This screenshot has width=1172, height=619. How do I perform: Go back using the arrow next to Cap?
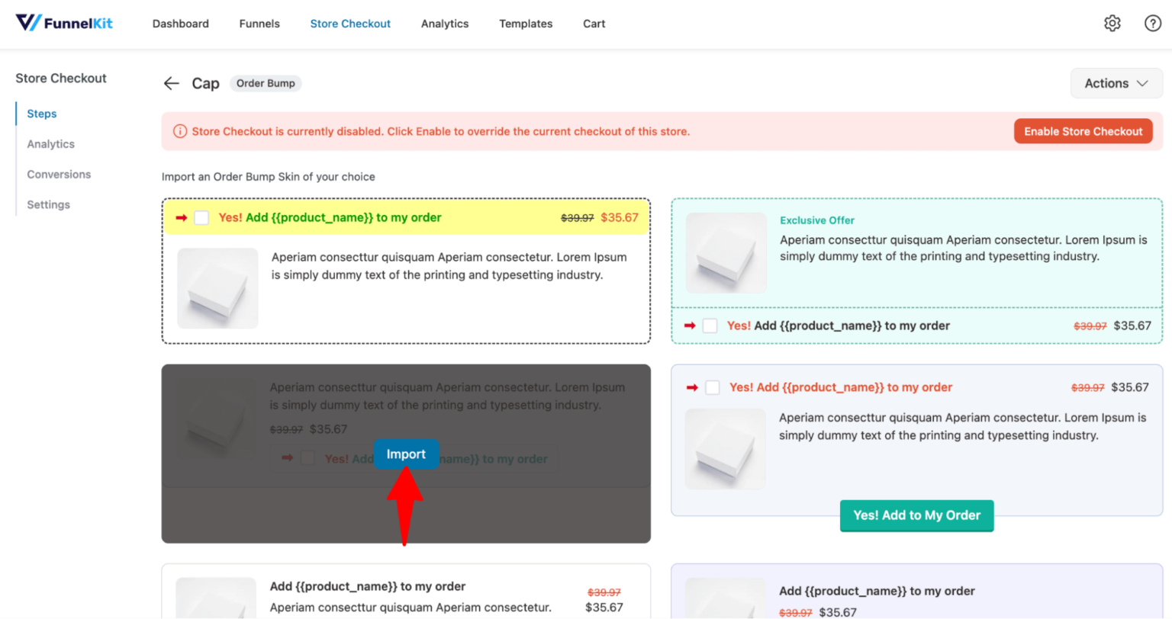(171, 83)
